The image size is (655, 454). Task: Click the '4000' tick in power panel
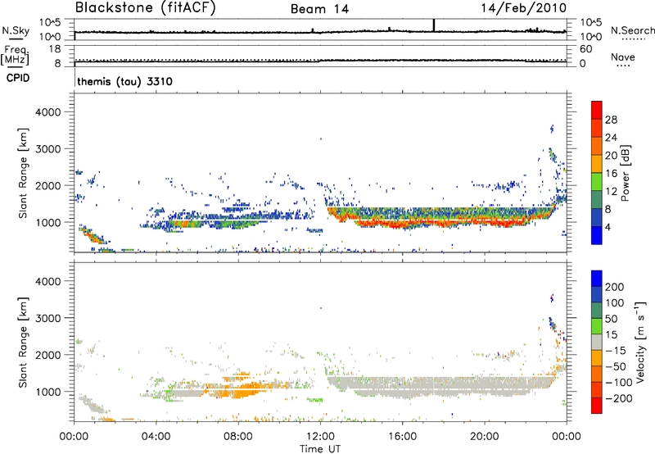(48, 112)
